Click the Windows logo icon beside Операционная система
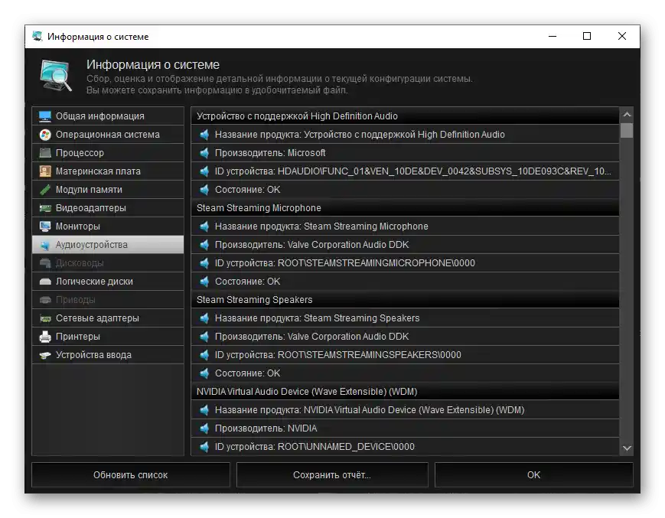Viewport: 665px width, 518px height. pos(45,135)
